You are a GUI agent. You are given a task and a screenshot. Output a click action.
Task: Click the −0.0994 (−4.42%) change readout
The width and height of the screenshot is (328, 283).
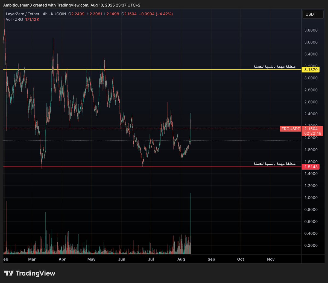[x=156, y=14]
